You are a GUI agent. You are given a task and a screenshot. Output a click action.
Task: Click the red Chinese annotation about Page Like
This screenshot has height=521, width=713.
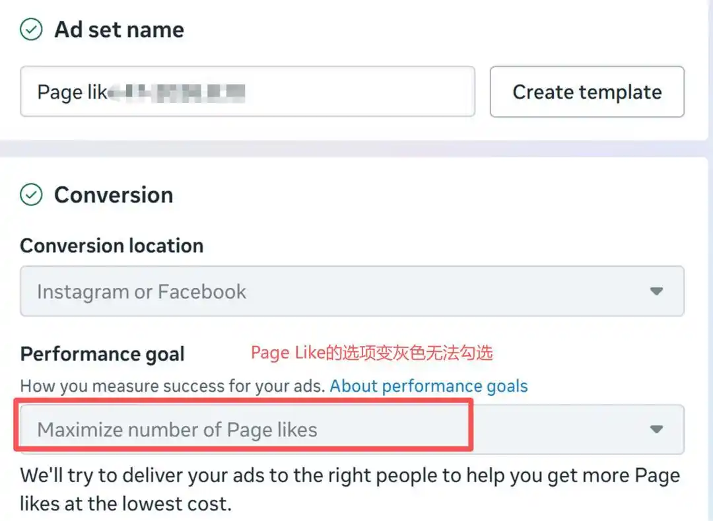tap(372, 353)
